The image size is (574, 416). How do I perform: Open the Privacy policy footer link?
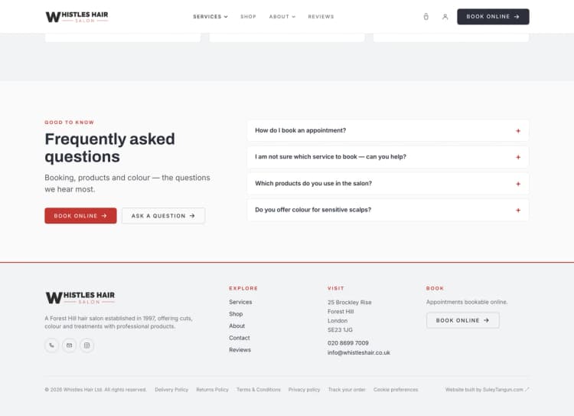click(x=304, y=390)
